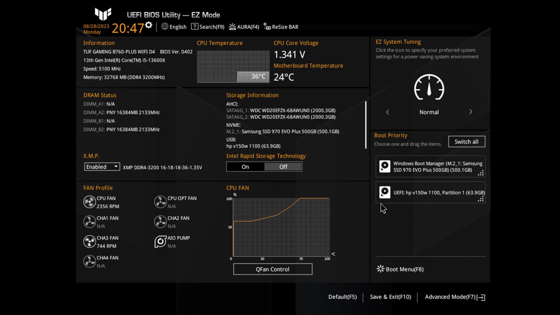Click the Normal tuning mode label
560x315 pixels.
tap(429, 112)
